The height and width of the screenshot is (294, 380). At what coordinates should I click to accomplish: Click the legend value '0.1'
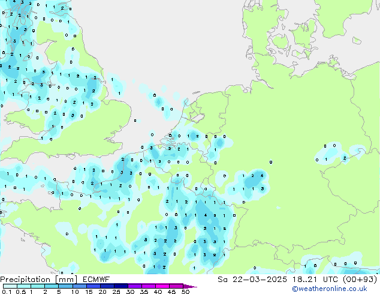coord(7,292)
